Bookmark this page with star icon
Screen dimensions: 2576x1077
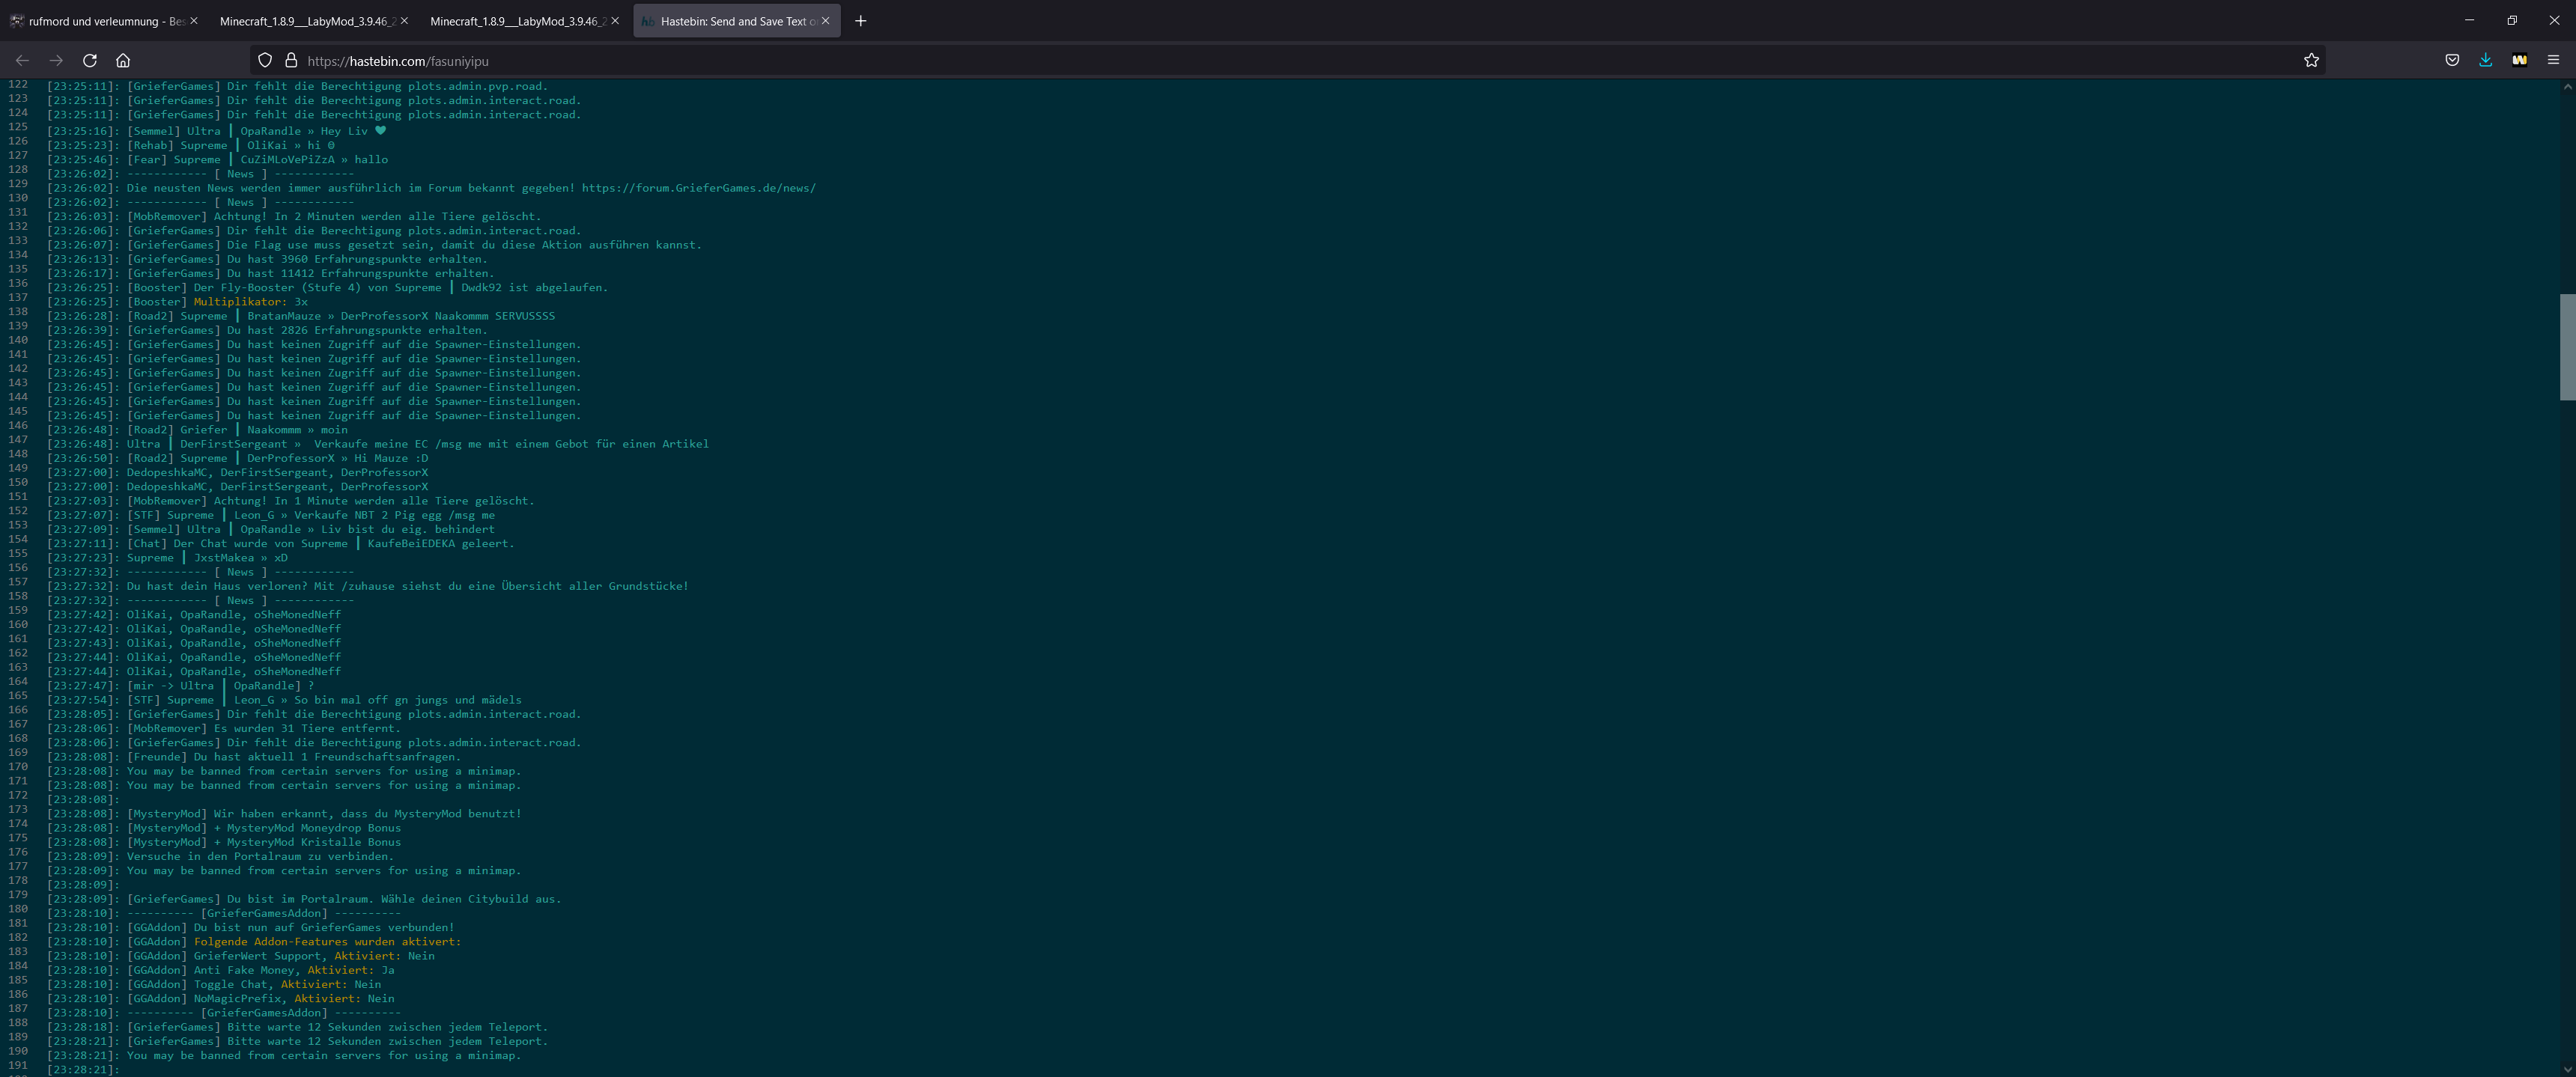tap(2311, 60)
